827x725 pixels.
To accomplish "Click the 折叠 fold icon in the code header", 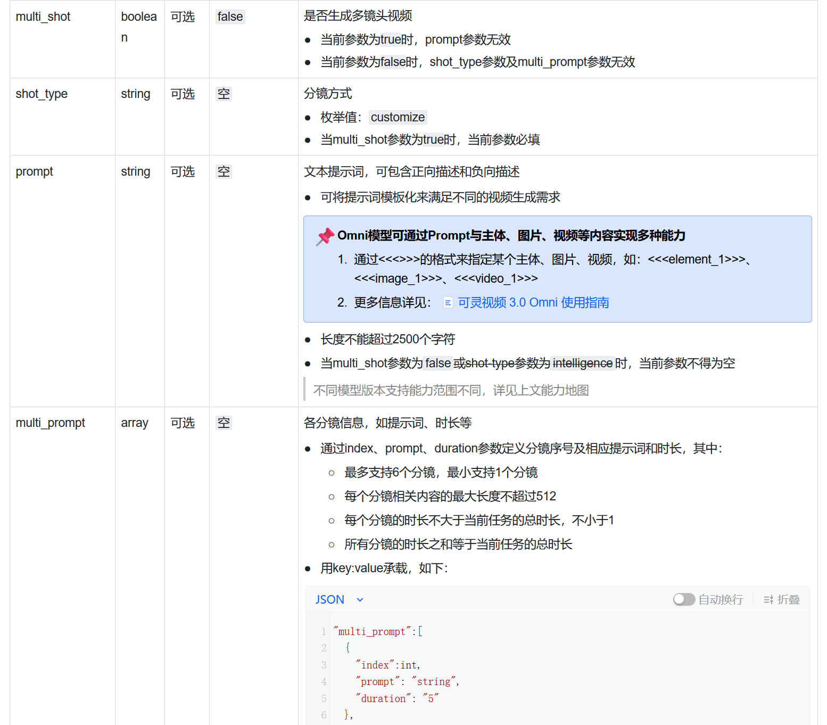I will click(x=768, y=600).
